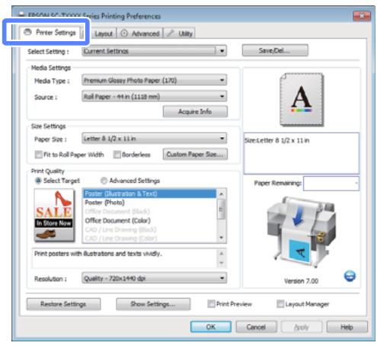The width and height of the screenshot is (377, 346).
Task: Expand the Select Setting dropdown
Action: (154, 51)
